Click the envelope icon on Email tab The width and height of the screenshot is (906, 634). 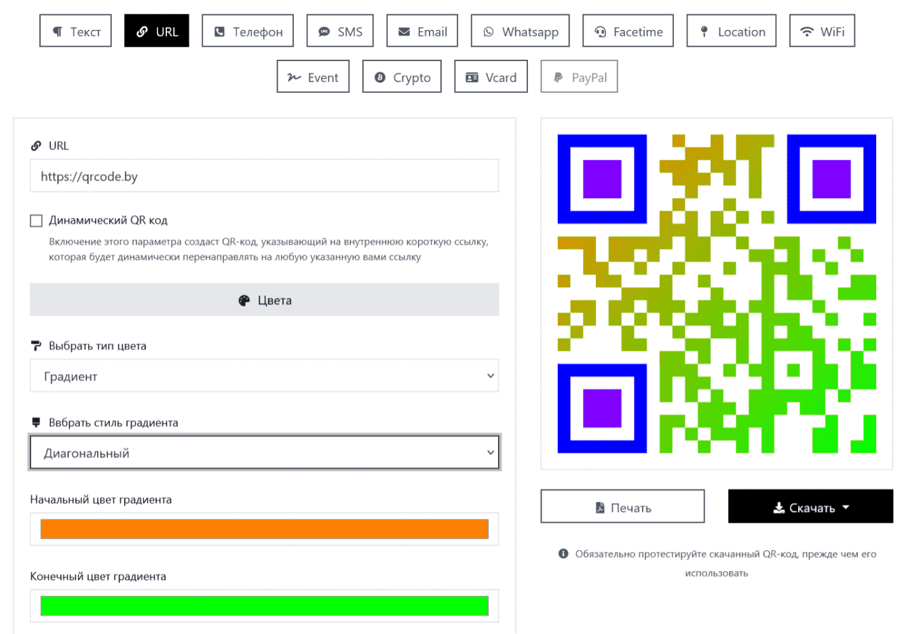pos(404,32)
